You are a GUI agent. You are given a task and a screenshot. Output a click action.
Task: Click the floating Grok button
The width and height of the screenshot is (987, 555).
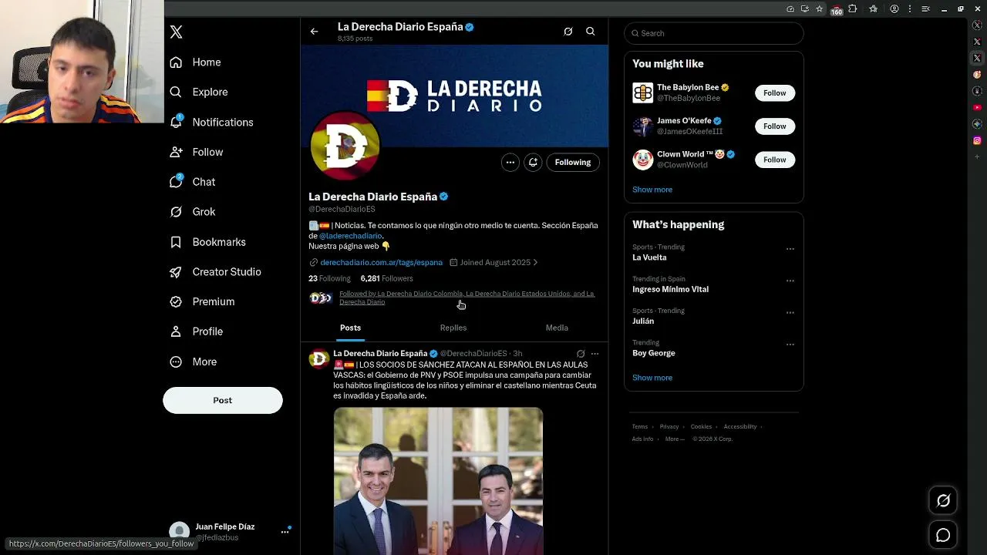[x=943, y=501]
